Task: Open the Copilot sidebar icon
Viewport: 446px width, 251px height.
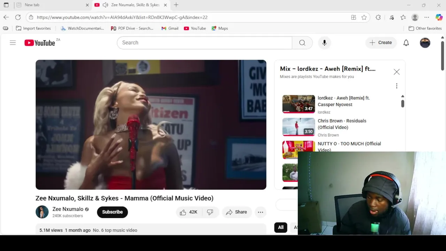Action: 439,17
